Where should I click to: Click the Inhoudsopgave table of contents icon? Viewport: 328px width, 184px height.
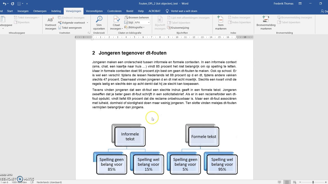tap(3, 19)
